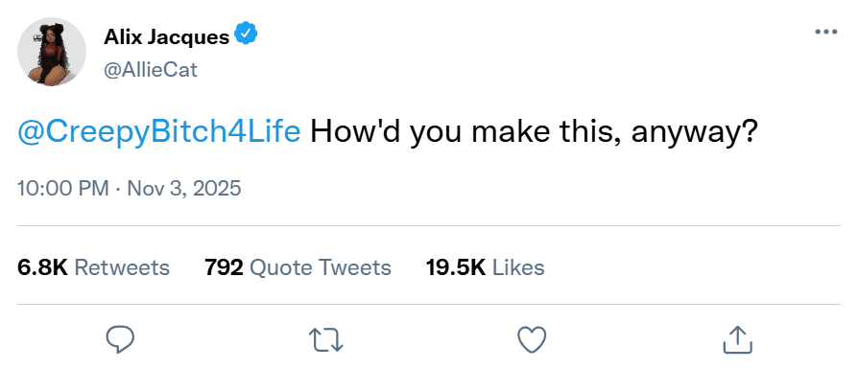858x392 pixels.
Task: Click the blue verified badge
Action: pyautogui.click(x=247, y=36)
